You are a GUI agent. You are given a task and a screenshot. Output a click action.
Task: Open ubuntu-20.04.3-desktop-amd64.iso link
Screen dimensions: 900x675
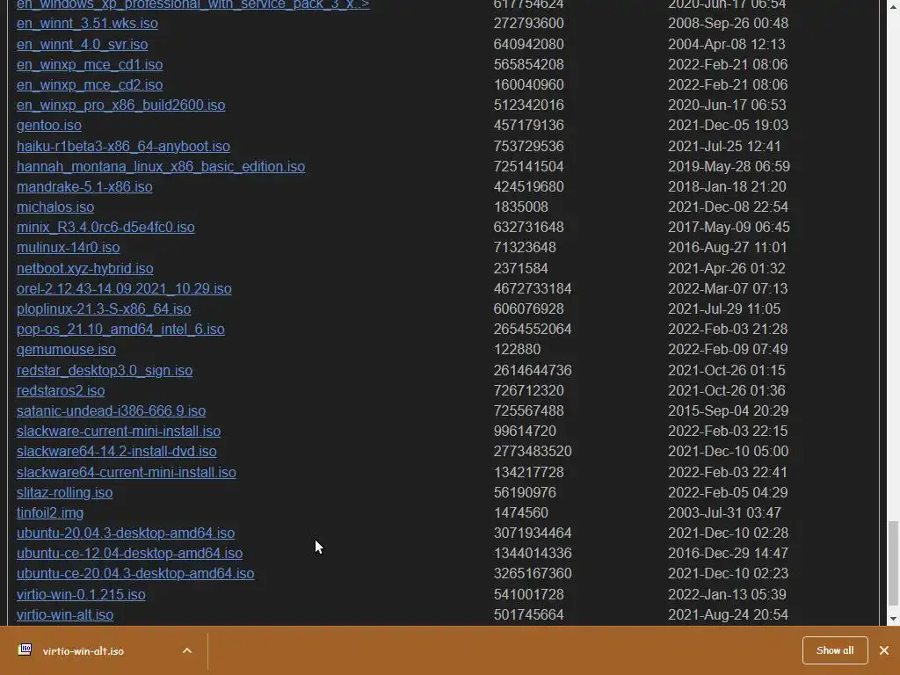point(126,533)
